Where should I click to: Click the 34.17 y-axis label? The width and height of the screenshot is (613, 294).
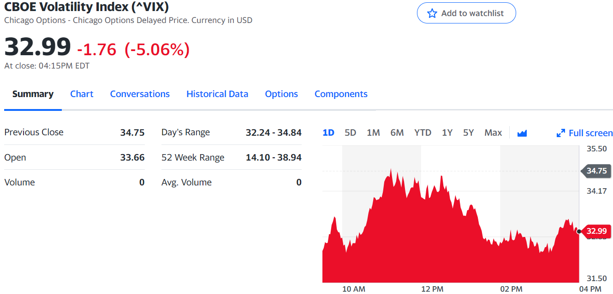[596, 191]
